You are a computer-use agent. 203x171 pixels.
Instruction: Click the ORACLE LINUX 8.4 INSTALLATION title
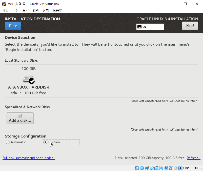tap(167, 19)
